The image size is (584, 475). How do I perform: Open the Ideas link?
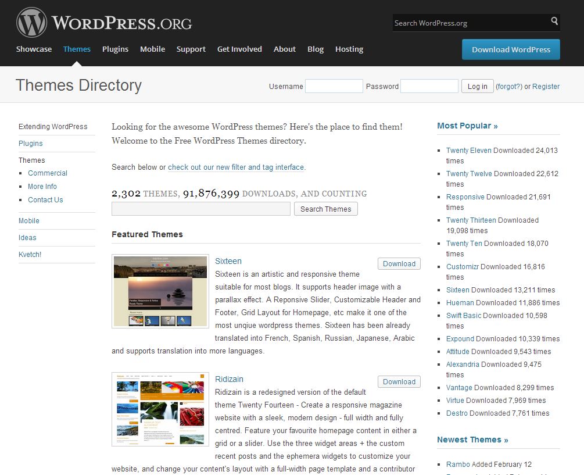tap(27, 237)
